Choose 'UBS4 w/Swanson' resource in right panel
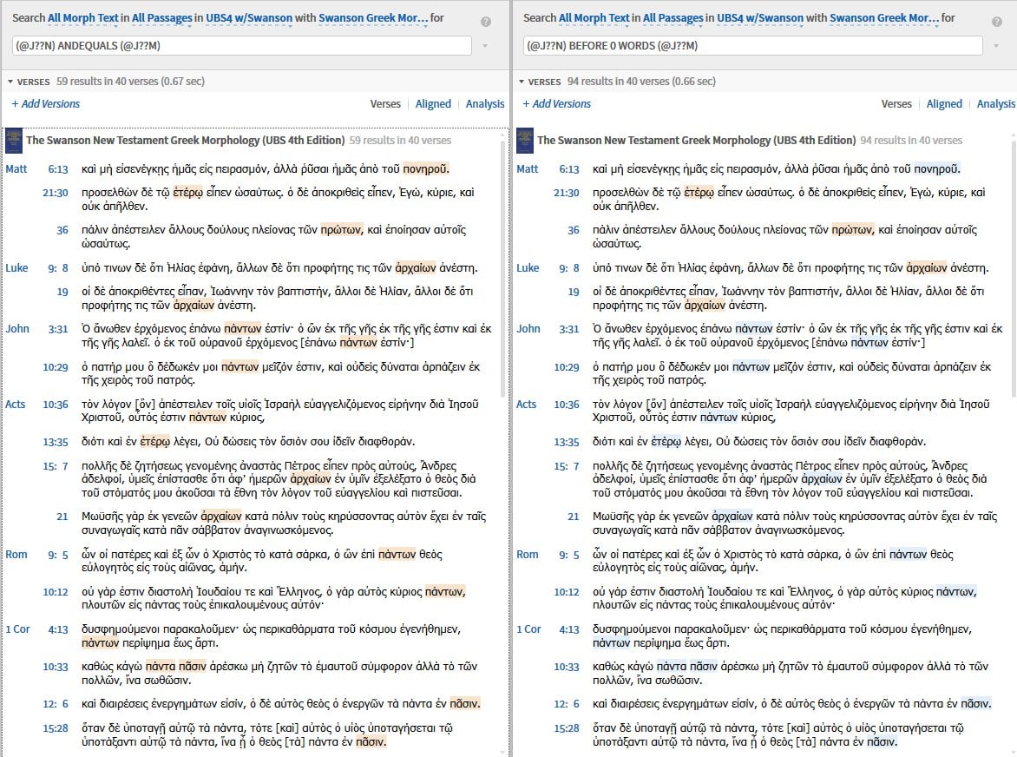The image size is (1017, 757). [x=760, y=18]
